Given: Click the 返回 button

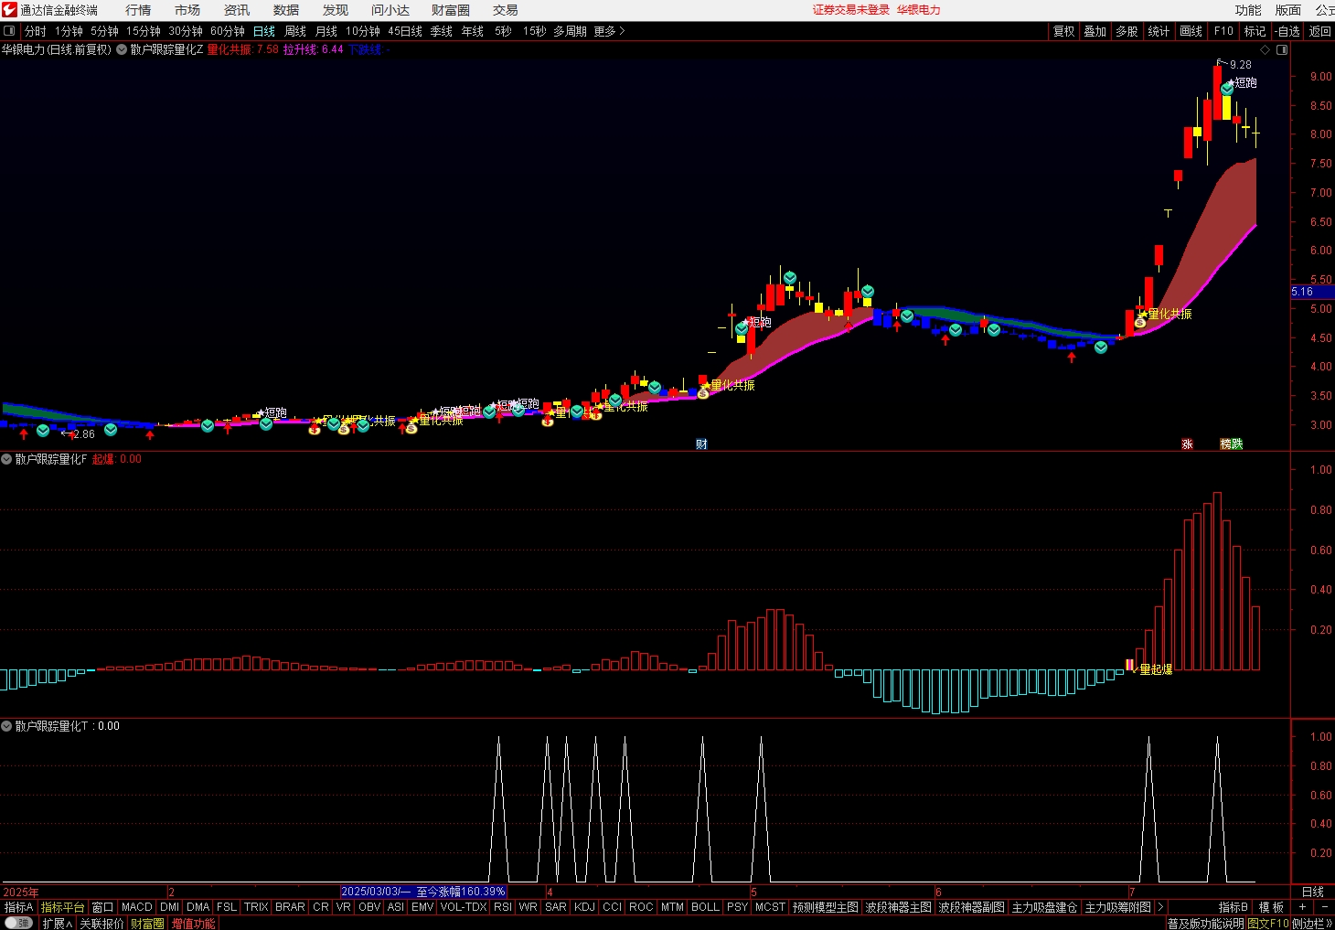Looking at the screenshot, I should 1320,31.
